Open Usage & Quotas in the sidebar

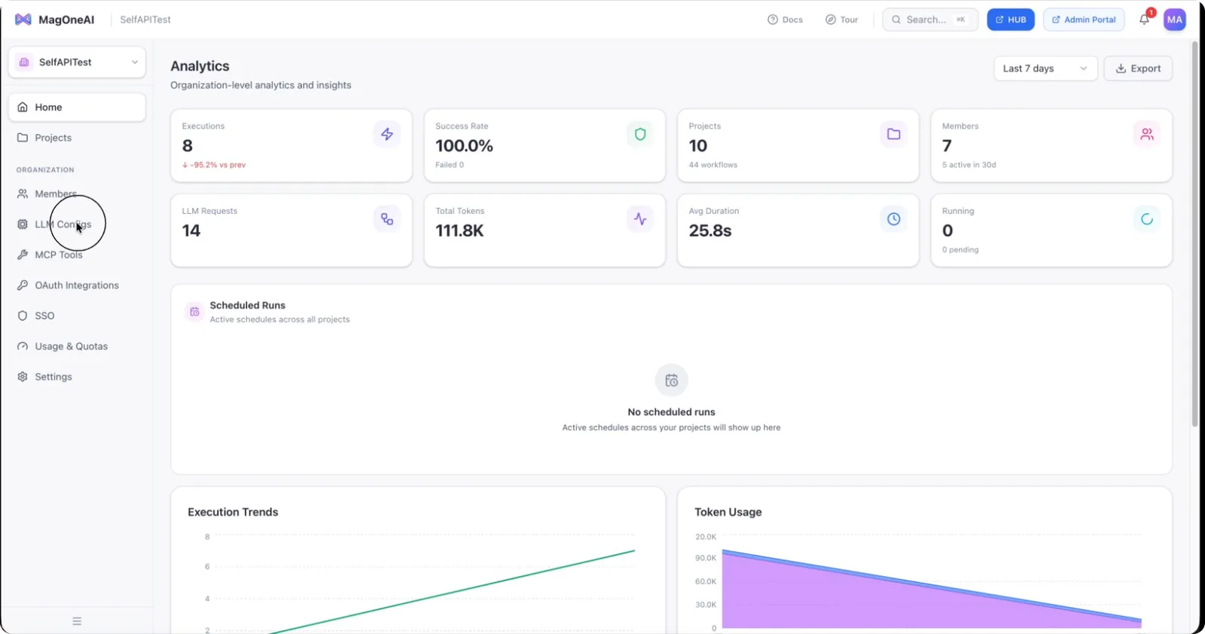77,346
